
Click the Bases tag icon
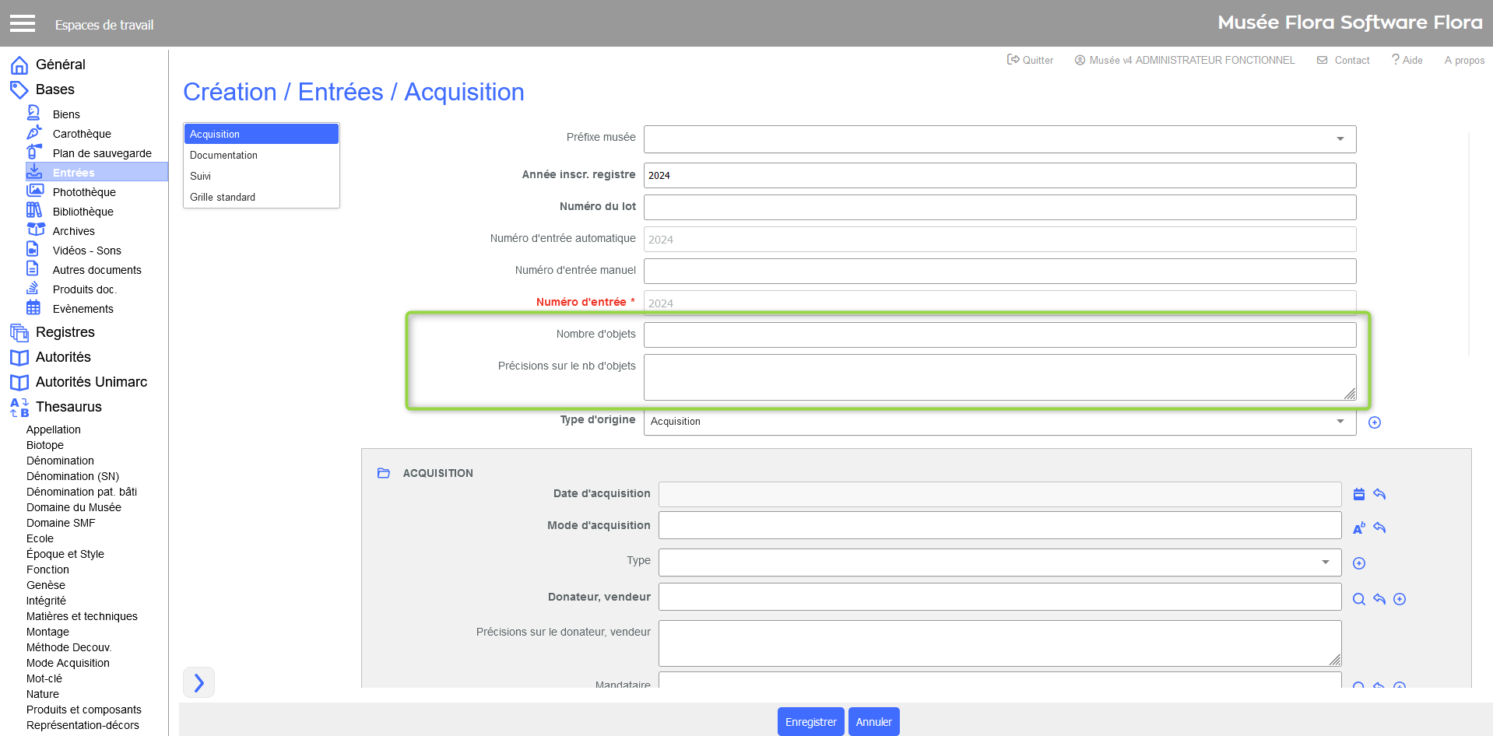coord(19,89)
